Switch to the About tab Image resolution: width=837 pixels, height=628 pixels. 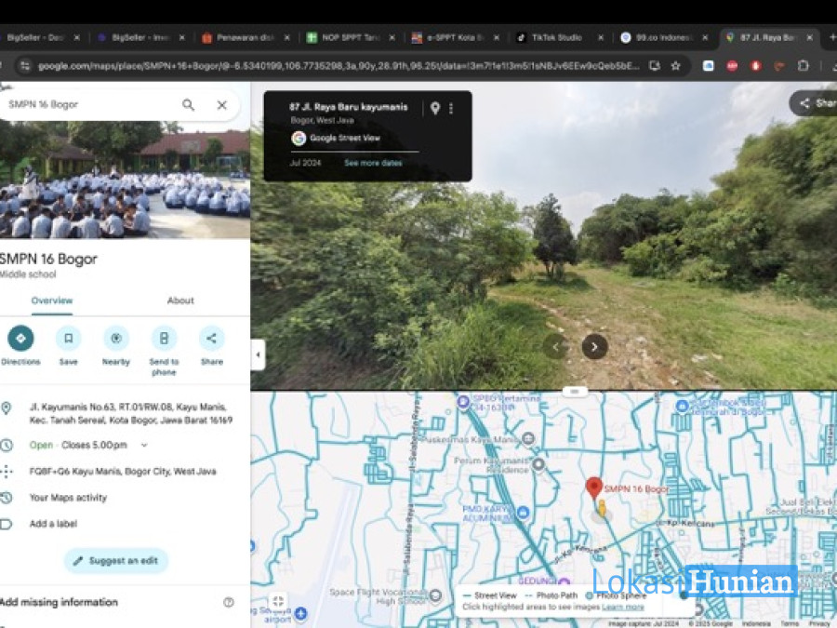point(180,301)
